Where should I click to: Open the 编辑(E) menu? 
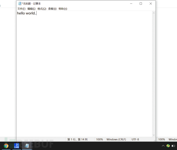[x=31, y=9]
